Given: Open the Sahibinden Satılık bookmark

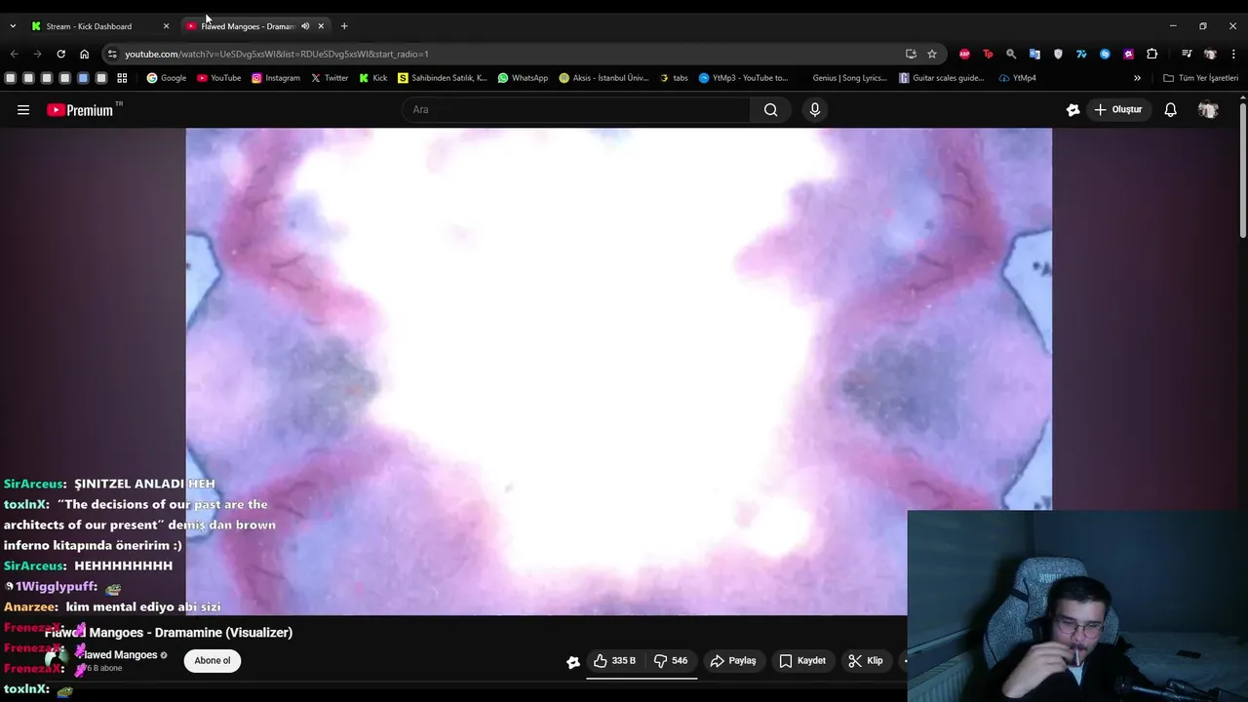Looking at the screenshot, I should pyautogui.click(x=442, y=78).
